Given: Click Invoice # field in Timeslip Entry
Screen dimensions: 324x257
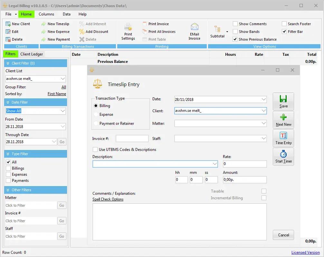Looking at the screenshot, I should tap(132, 138).
